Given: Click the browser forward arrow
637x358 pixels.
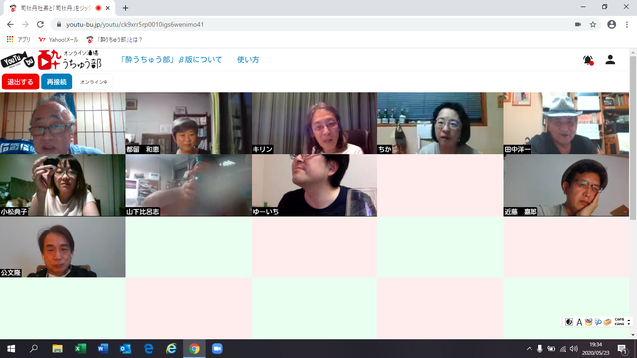Looking at the screenshot, I should point(25,24).
